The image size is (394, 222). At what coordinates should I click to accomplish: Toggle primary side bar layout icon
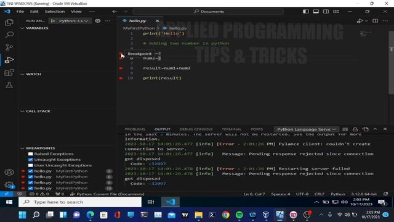(x=306, y=12)
